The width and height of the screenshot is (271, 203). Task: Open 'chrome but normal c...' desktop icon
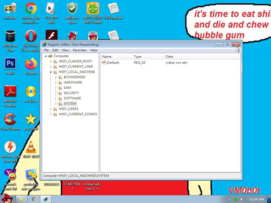pos(31,13)
